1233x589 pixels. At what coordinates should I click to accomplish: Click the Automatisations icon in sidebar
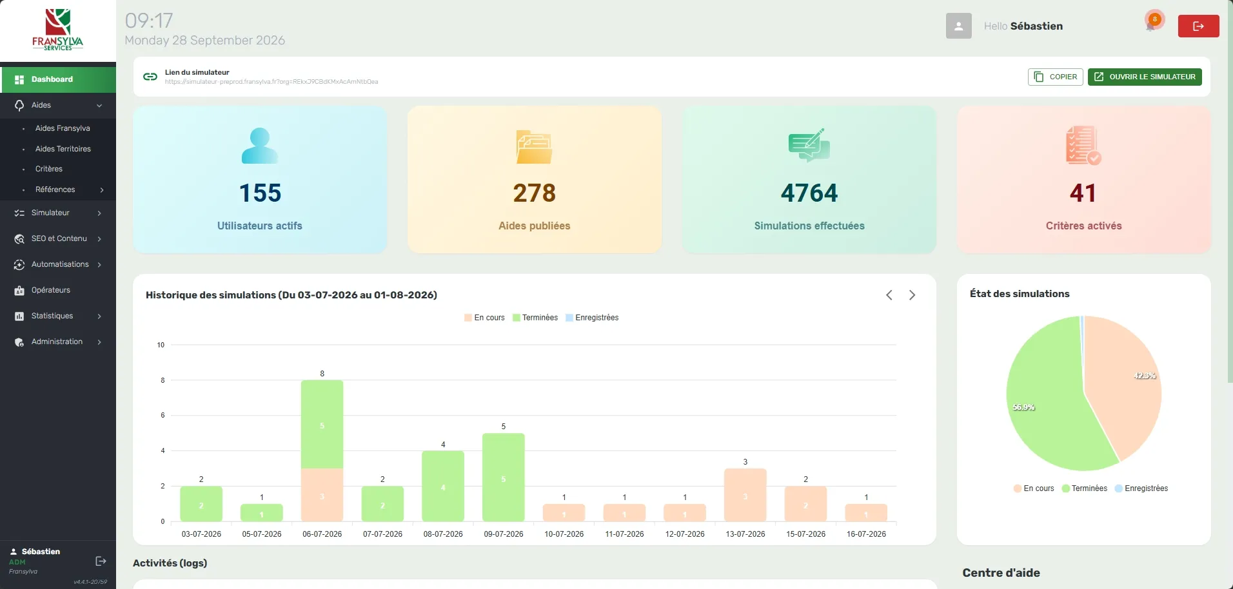tap(19, 265)
